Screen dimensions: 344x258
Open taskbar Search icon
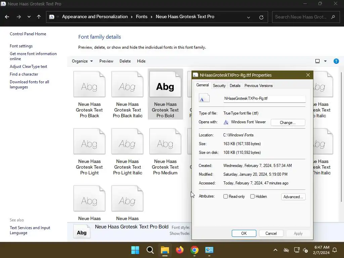pos(150,250)
